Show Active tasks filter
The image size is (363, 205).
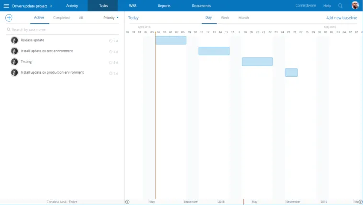pyautogui.click(x=39, y=18)
